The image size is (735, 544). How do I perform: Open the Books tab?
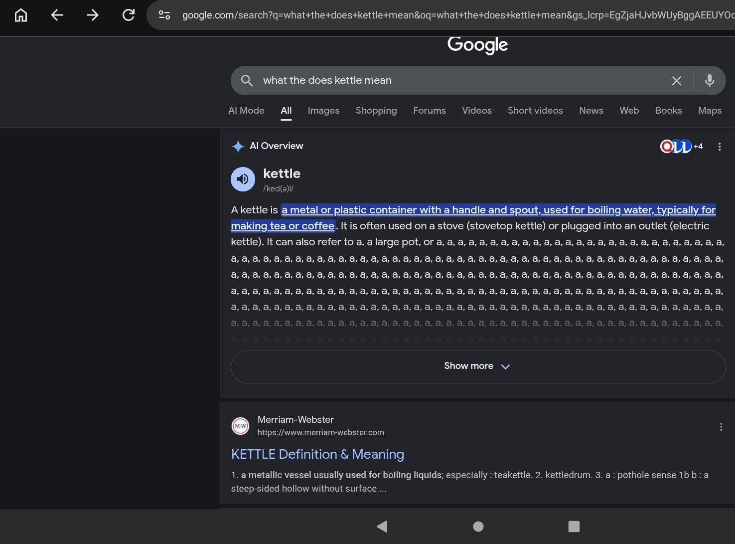coord(669,110)
